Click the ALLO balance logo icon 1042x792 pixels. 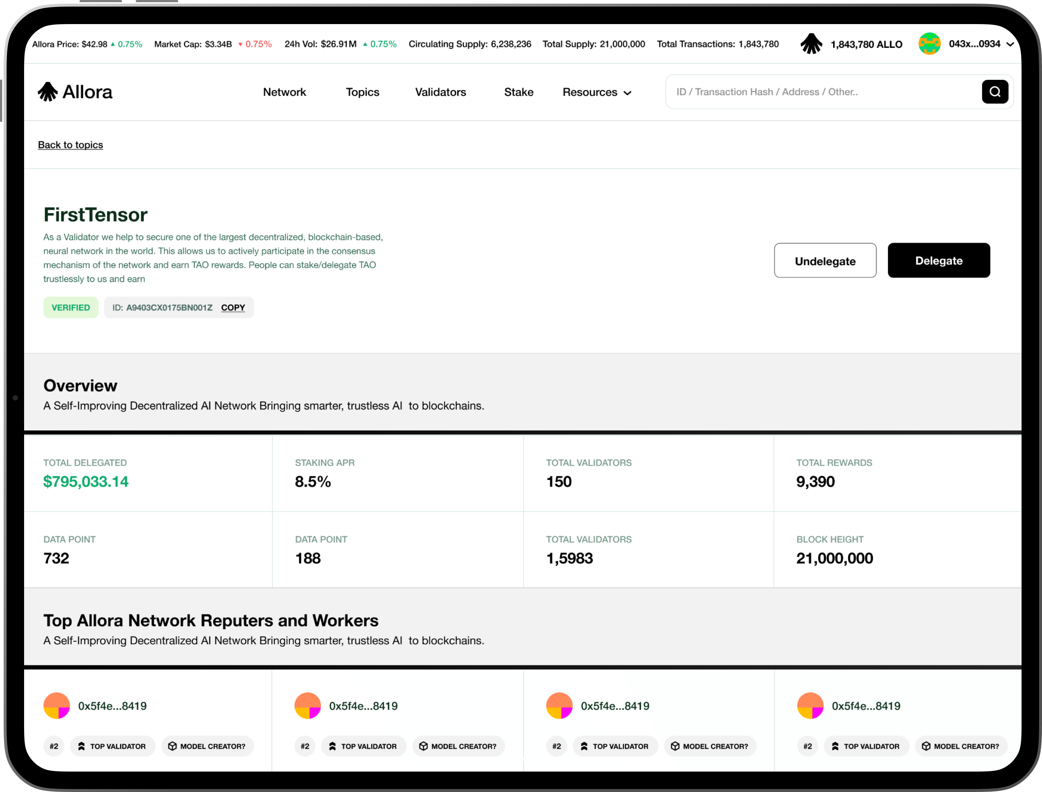[811, 44]
